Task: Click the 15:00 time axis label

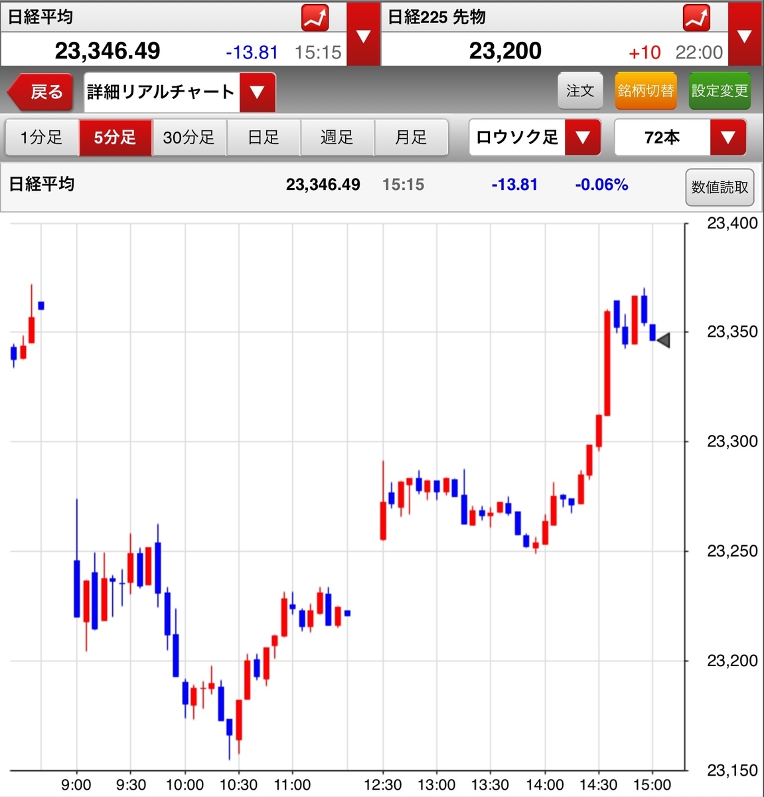Action: [652, 785]
